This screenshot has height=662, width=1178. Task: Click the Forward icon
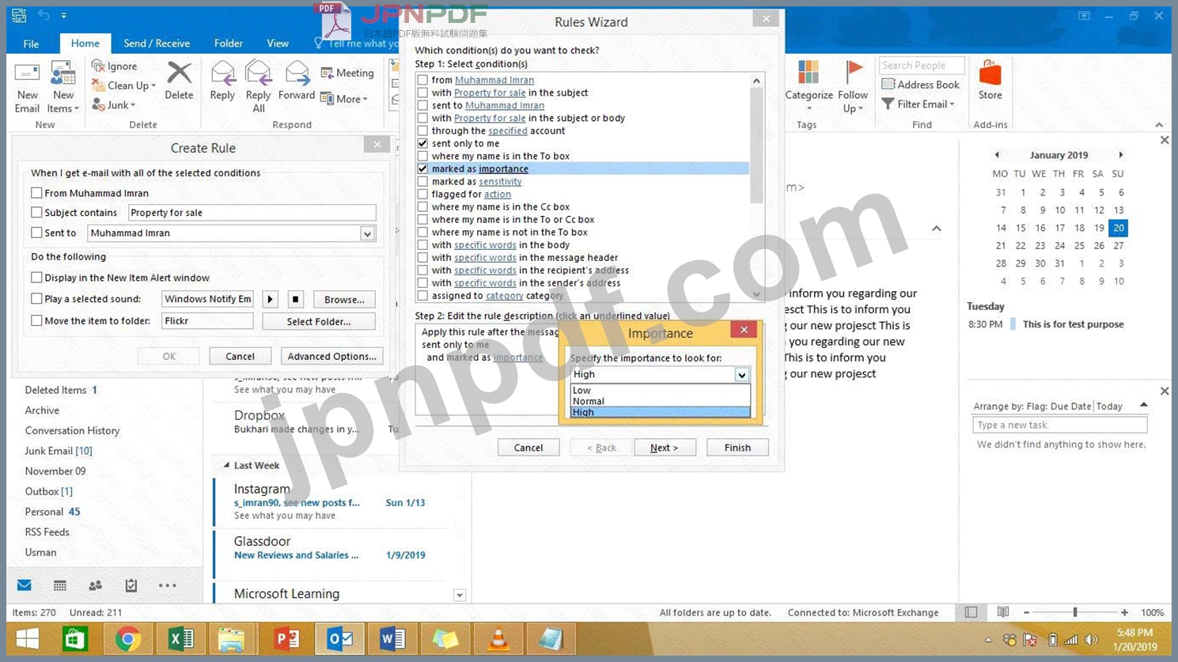pos(297,74)
